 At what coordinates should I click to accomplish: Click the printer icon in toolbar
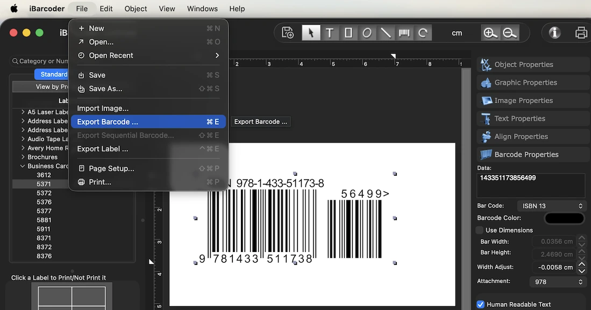click(581, 33)
